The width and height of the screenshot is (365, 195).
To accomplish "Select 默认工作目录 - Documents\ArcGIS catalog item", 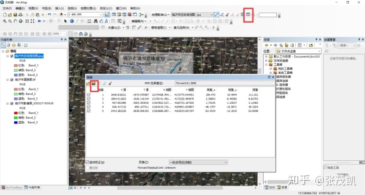I will [296, 56].
